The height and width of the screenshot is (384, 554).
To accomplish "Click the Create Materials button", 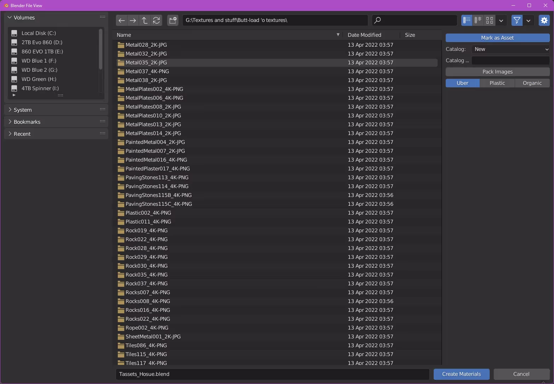I will tap(461, 374).
